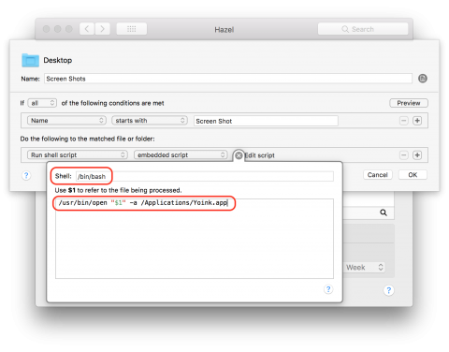This screenshot has height=352, width=449.
Task: Remove the Name condition with minus button
Action: pyautogui.click(x=404, y=121)
